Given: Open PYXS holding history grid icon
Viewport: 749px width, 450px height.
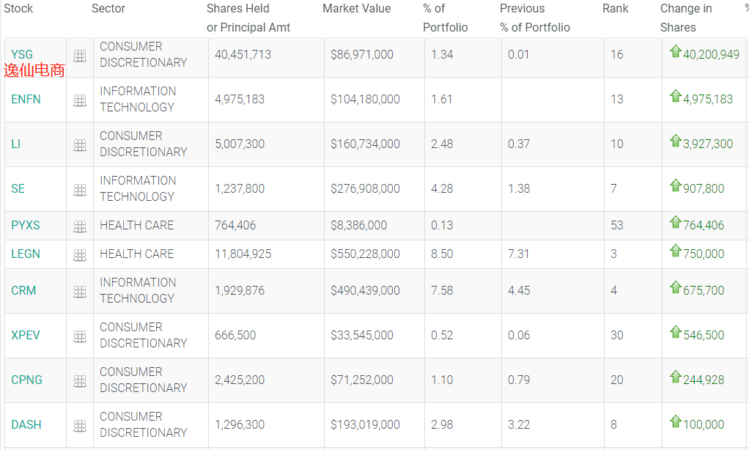Looking at the screenshot, I should 80,226.
